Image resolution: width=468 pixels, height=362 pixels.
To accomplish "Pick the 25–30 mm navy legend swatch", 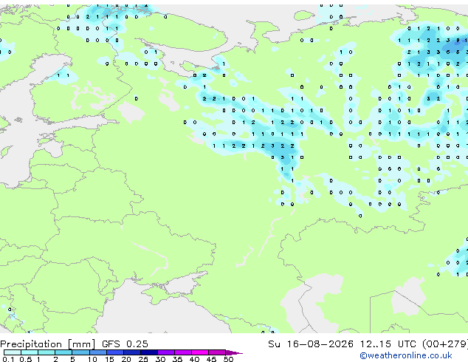I will click(148, 352).
